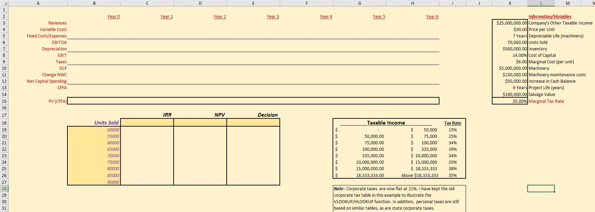Select row 15 header
Viewport: 595px width, 212px height.
click(4, 101)
